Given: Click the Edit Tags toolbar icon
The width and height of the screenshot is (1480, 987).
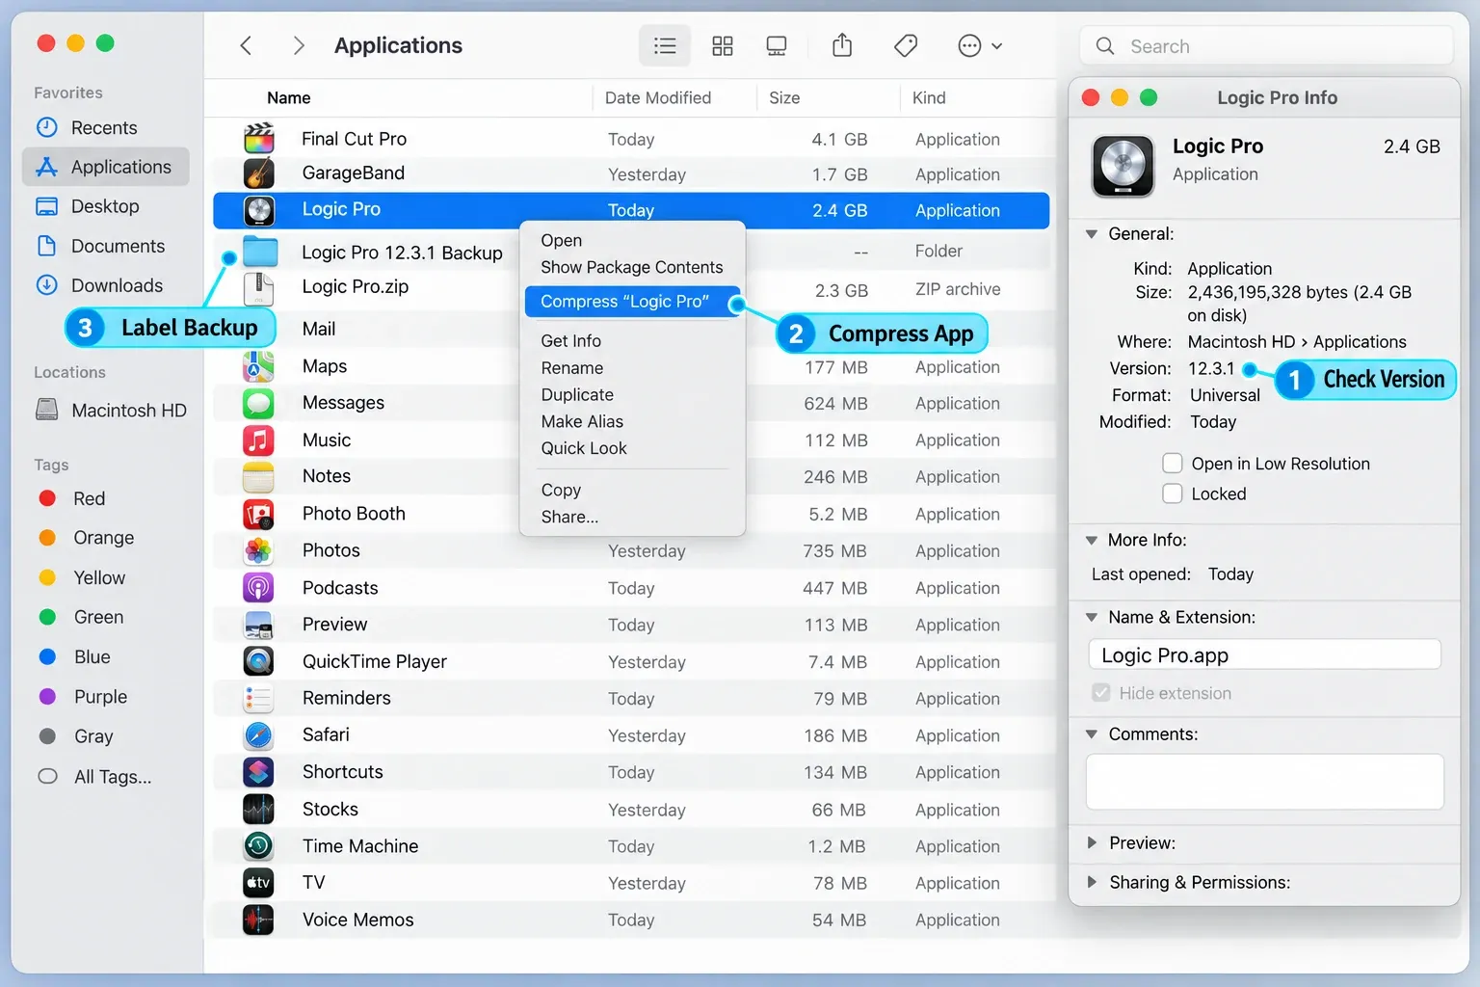Looking at the screenshot, I should coord(906,45).
